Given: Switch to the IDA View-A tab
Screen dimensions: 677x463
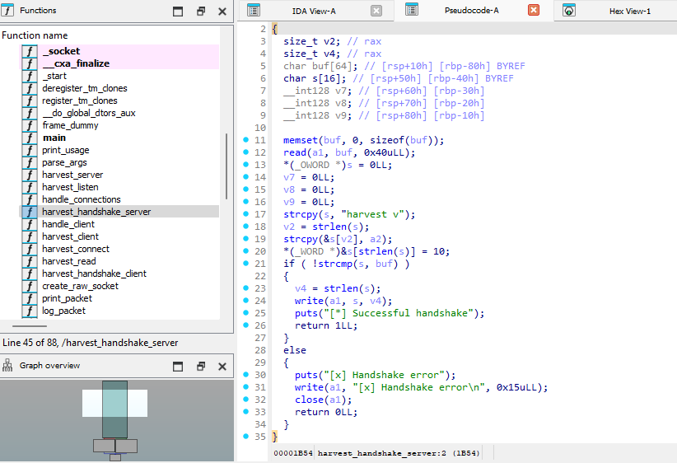Looking at the screenshot, I should [x=314, y=11].
